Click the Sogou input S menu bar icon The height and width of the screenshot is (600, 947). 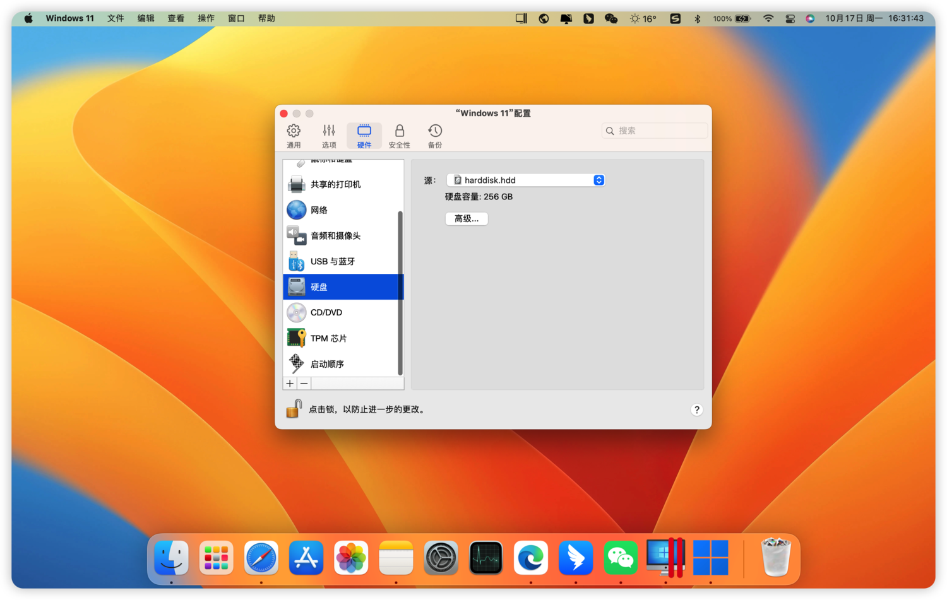point(676,18)
